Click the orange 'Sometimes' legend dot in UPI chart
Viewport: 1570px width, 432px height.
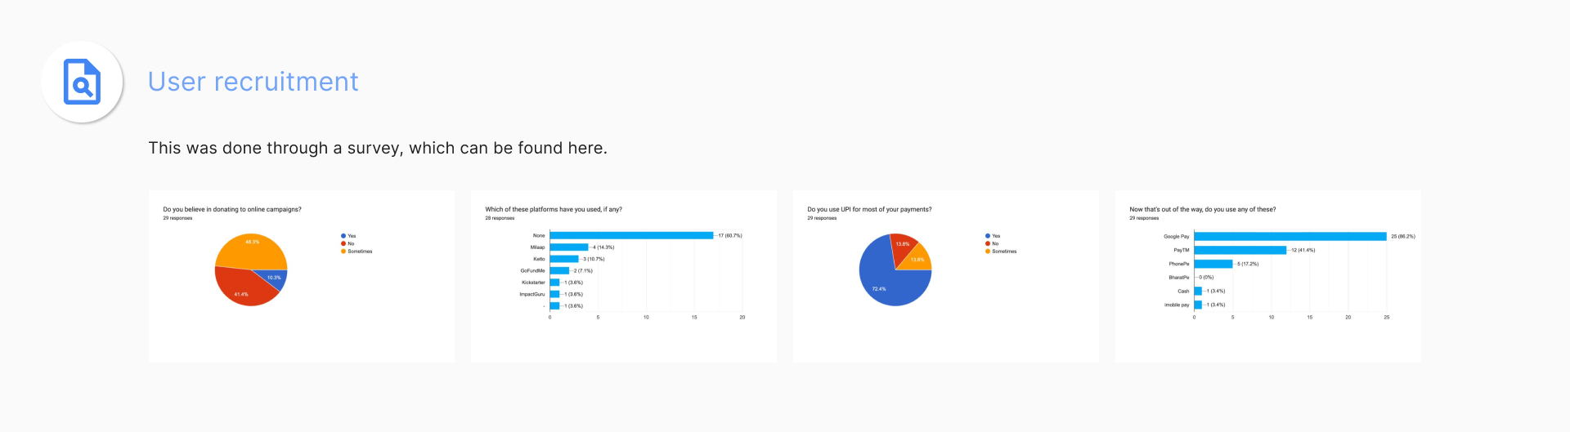[988, 252]
